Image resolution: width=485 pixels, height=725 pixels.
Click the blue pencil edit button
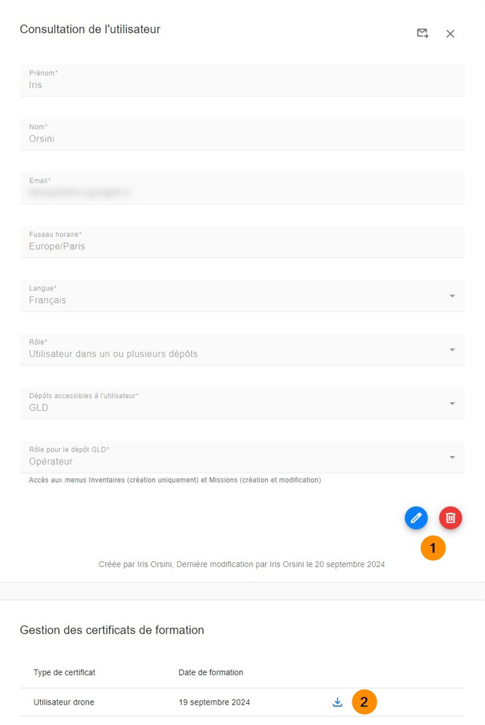[x=416, y=518]
